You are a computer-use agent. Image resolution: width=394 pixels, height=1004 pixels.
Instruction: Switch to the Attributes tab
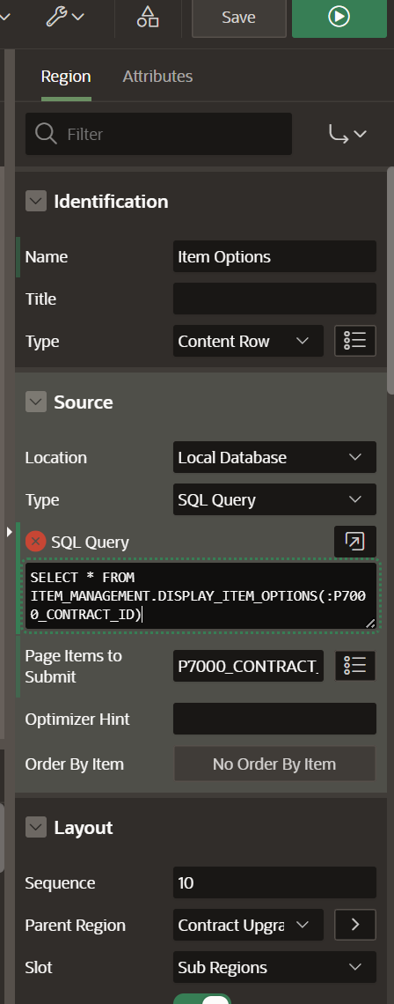pos(157,77)
